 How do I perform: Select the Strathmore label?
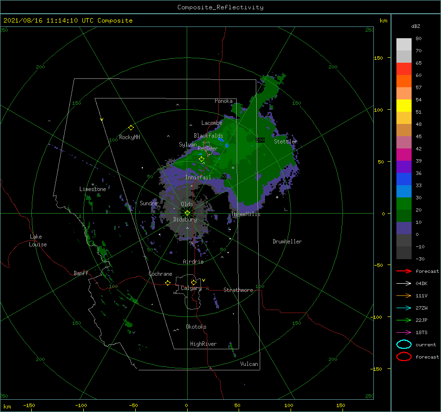[238, 290]
